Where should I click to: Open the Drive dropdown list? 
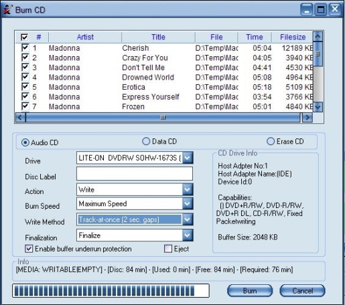pyautogui.click(x=188, y=158)
